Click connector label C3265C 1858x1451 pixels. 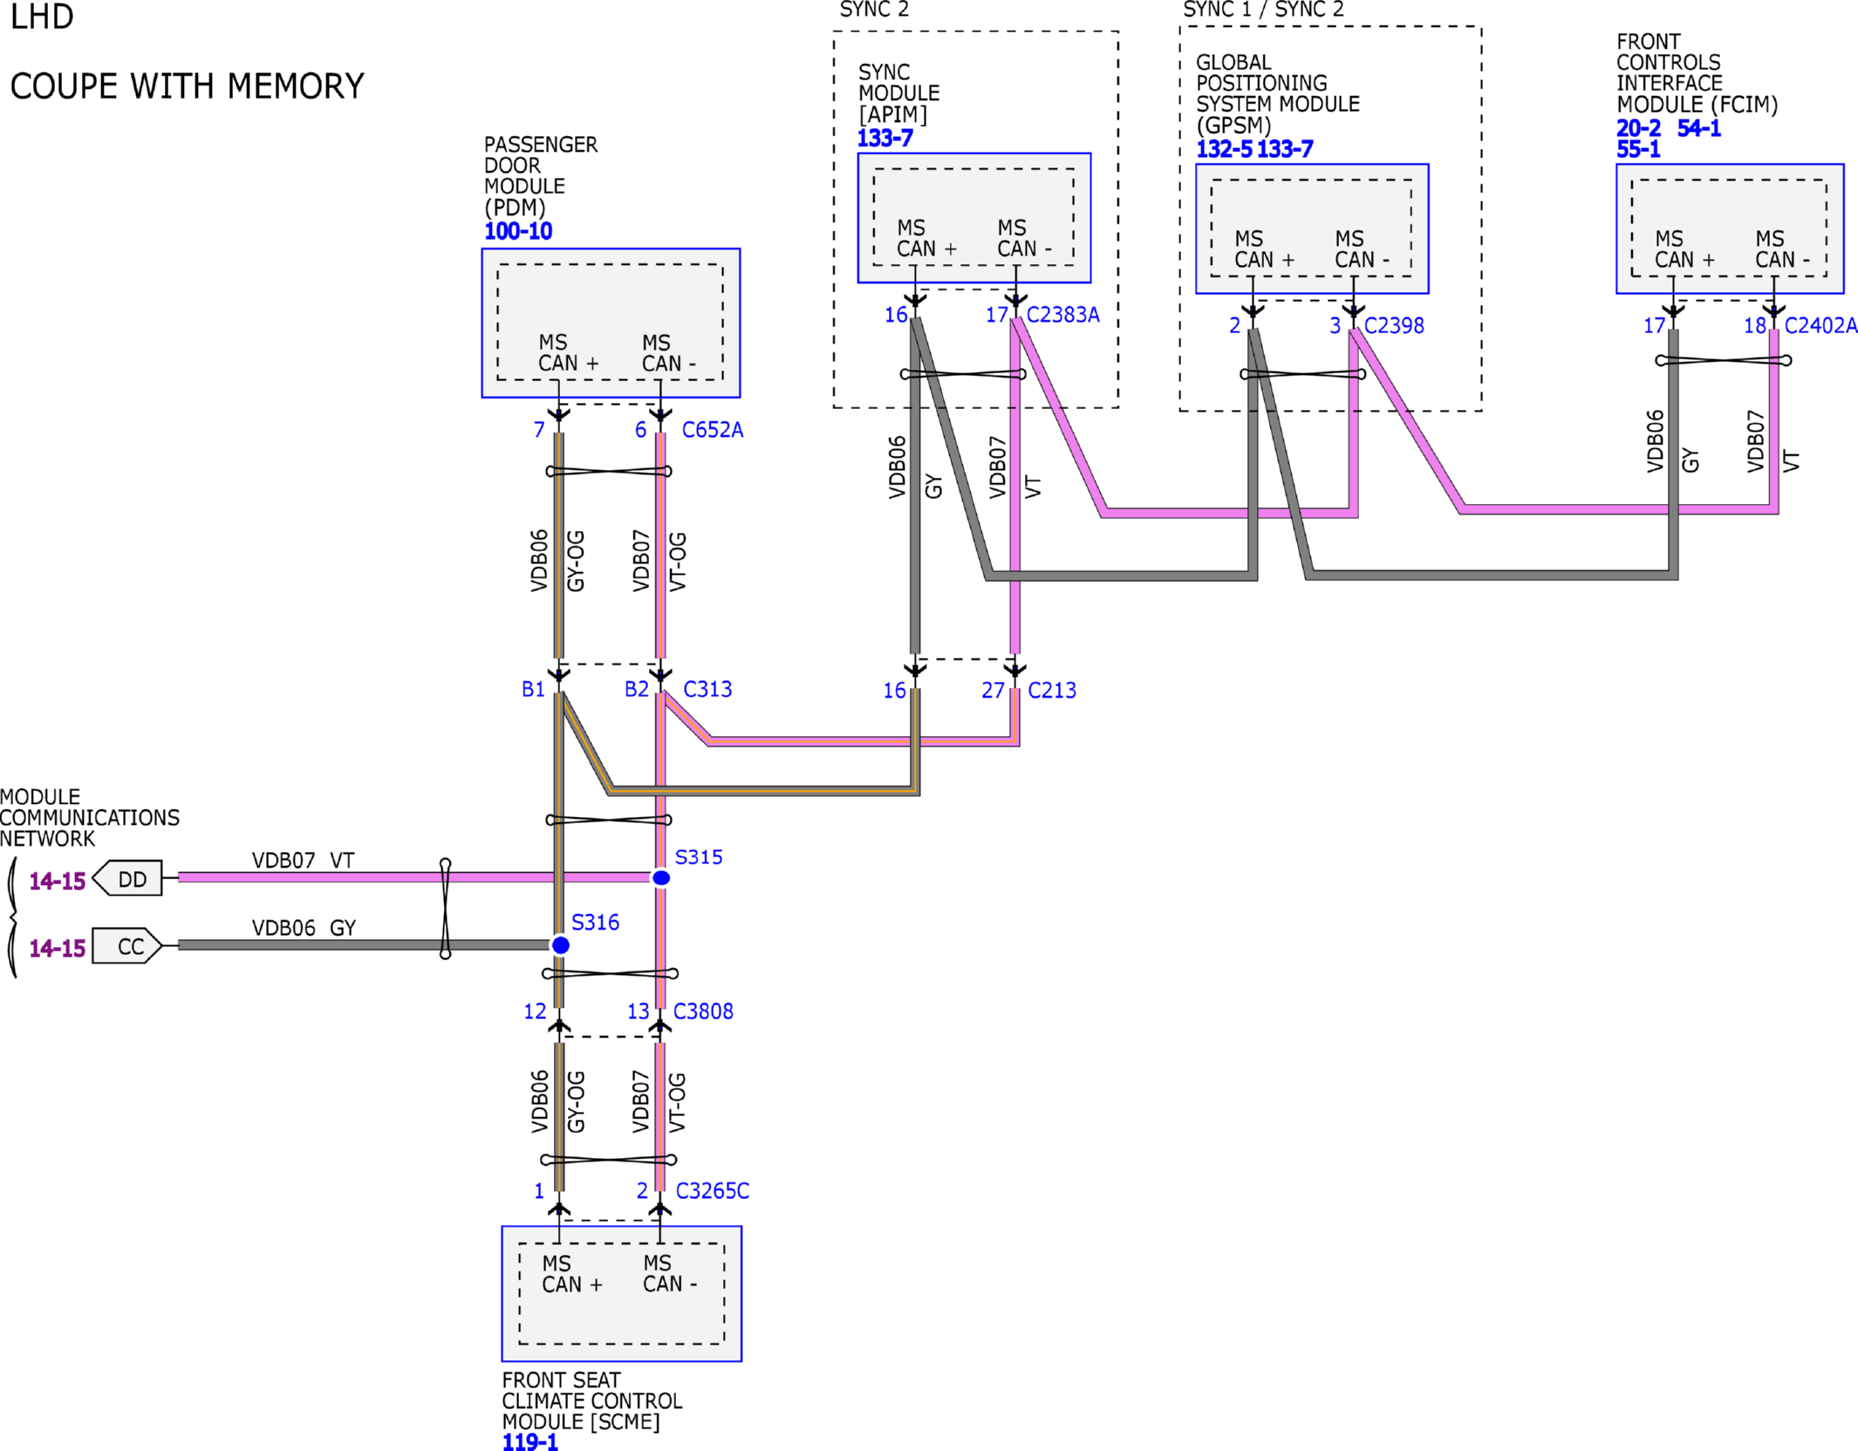712,1191
